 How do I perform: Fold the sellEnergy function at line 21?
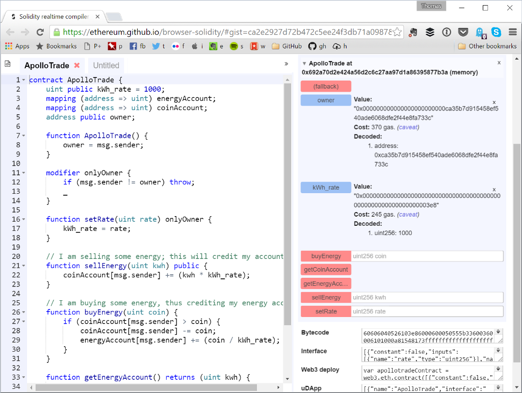pos(23,266)
